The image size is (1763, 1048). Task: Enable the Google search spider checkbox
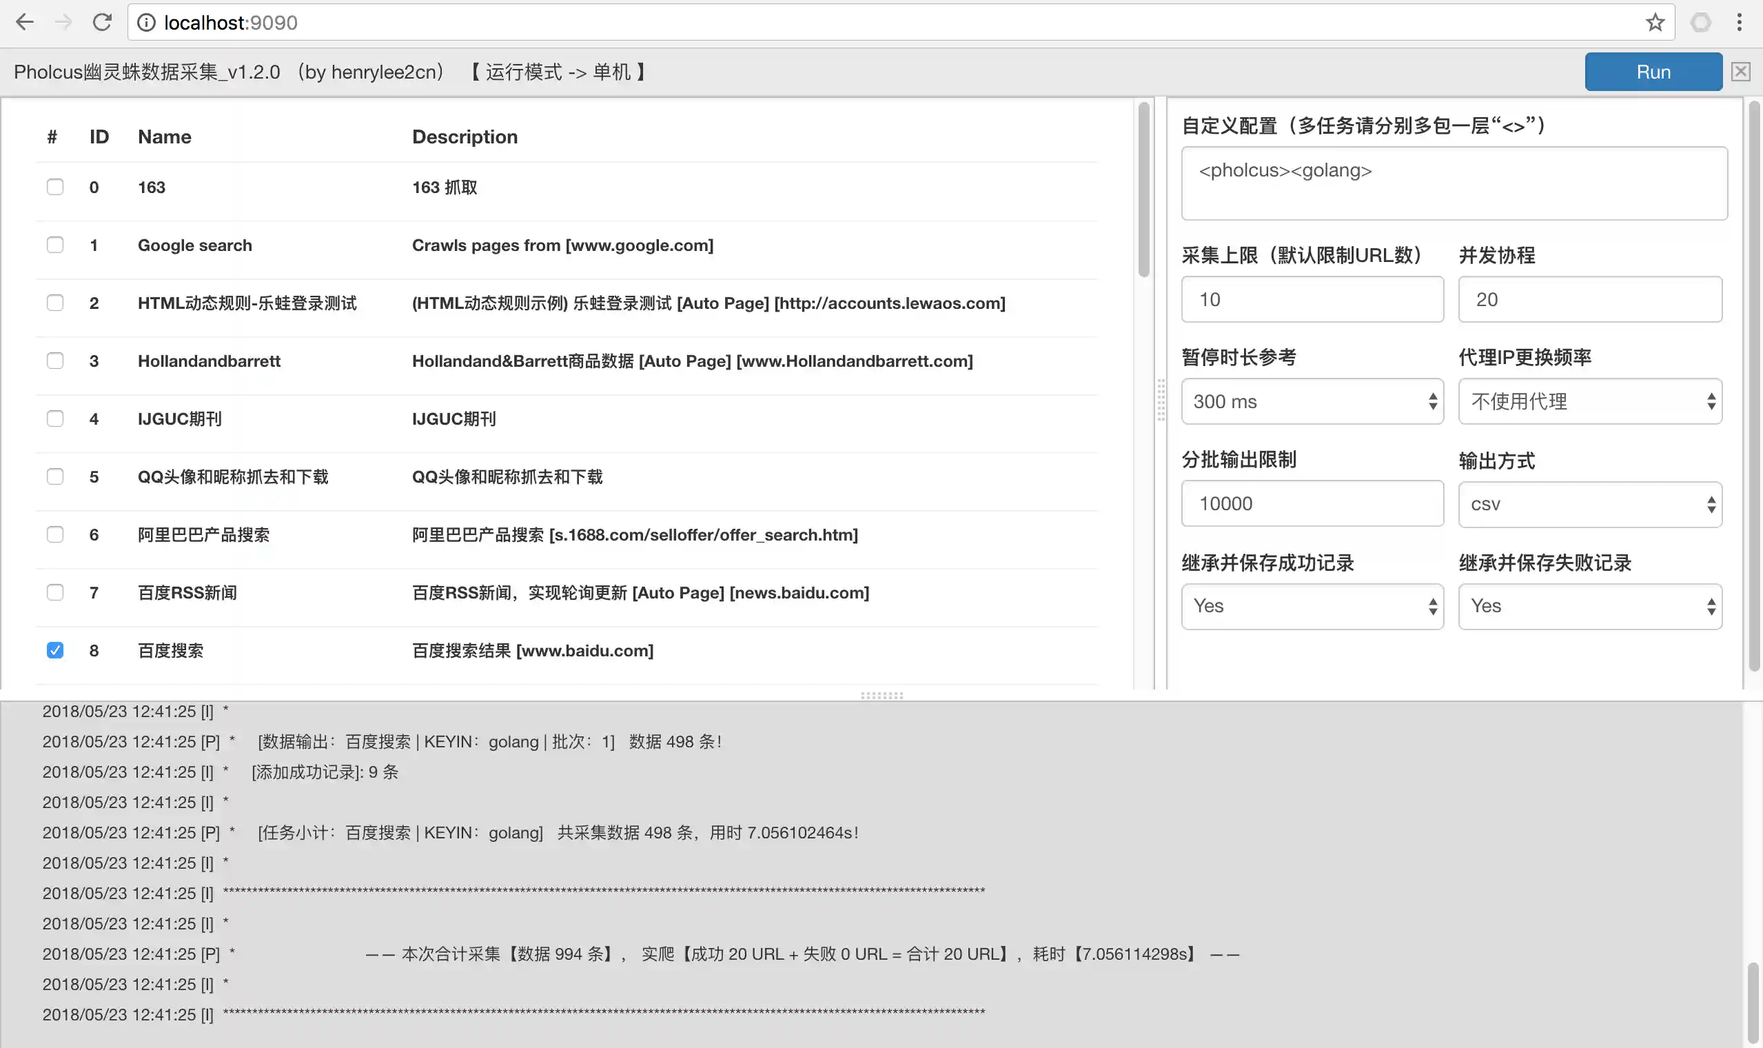pyautogui.click(x=55, y=245)
